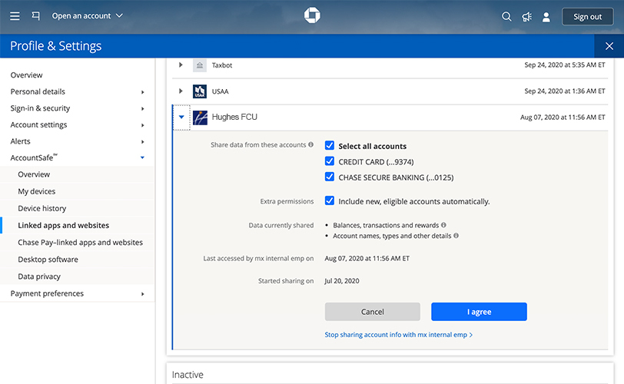
Task: Open the secure messages flag icon
Action: (36, 16)
